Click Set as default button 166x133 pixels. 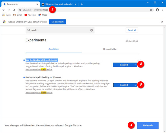57,22
